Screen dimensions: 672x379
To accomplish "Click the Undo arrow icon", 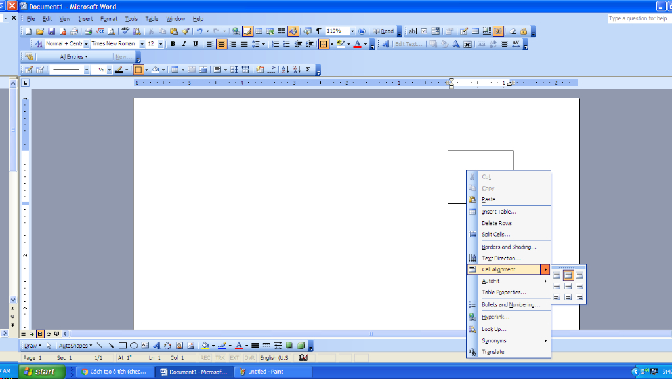I will point(199,31).
